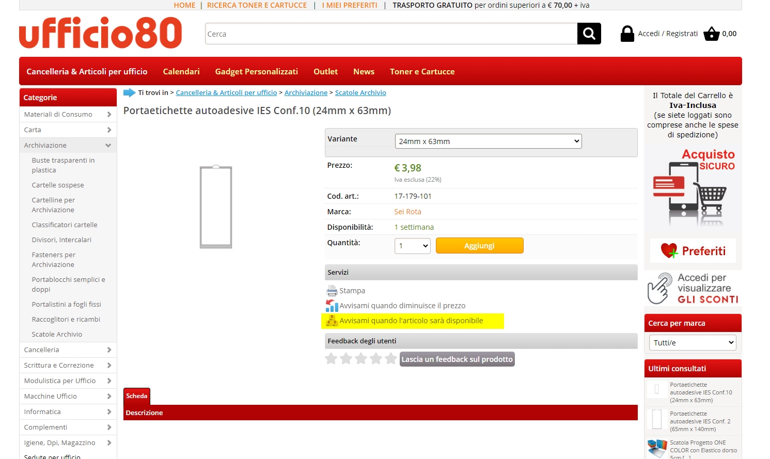The height and width of the screenshot is (459, 770).
Task: Open the Calendari menu item
Action: point(181,72)
